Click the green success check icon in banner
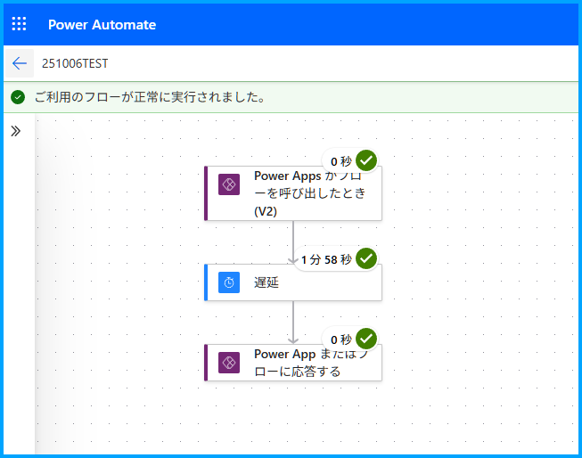The height and width of the screenshot is (458, 582). coord(18,97)
